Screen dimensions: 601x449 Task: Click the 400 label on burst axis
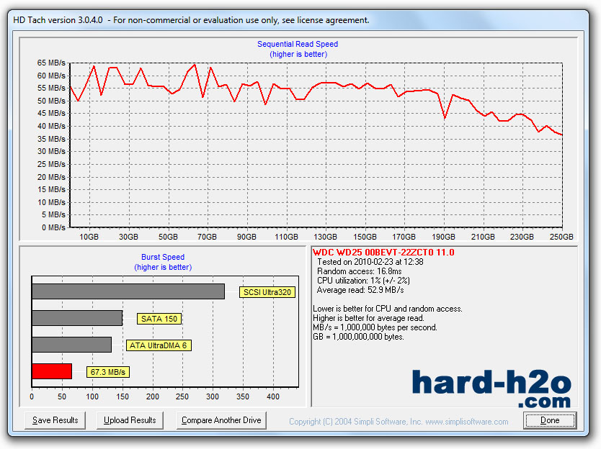(x=273, y=396)
